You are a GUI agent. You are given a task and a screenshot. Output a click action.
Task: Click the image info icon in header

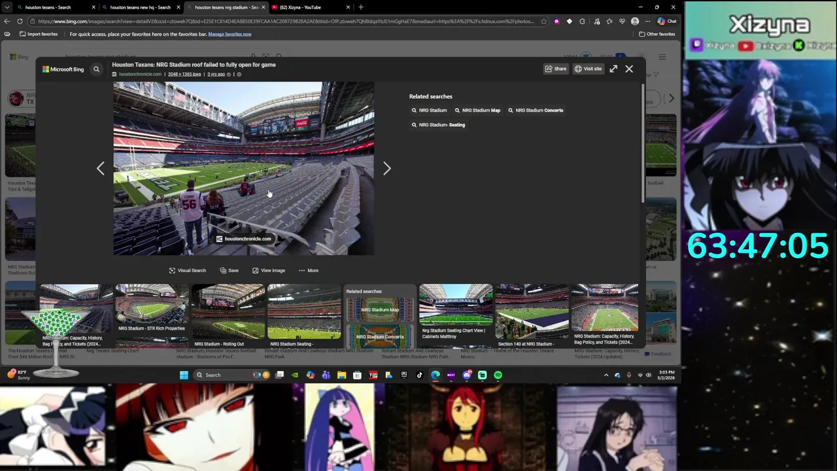coord(239,75)
